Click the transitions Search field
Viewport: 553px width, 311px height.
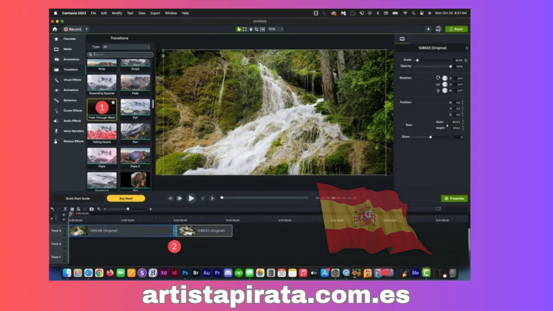click(x=120, y=54)
